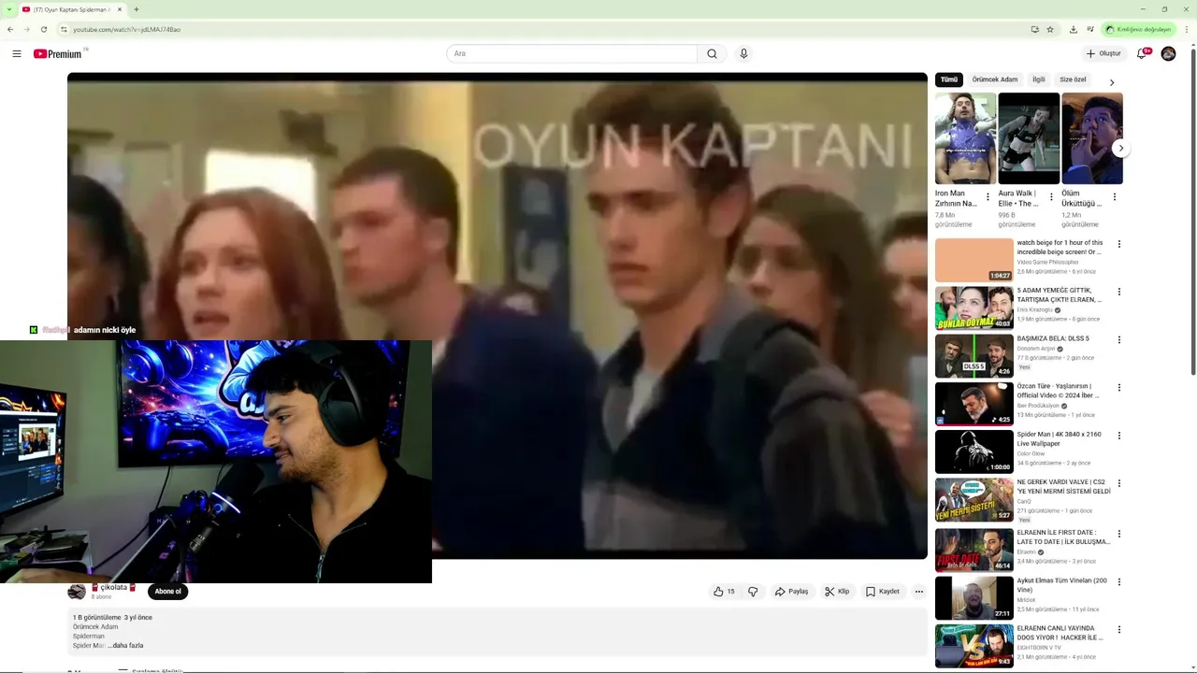Select the Örümcek Adam filter chip
This screenshot has height=673, width=1197.
point(994,79)
